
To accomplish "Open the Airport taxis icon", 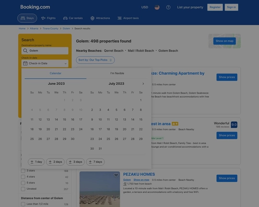I will click(x=119, y=18).
